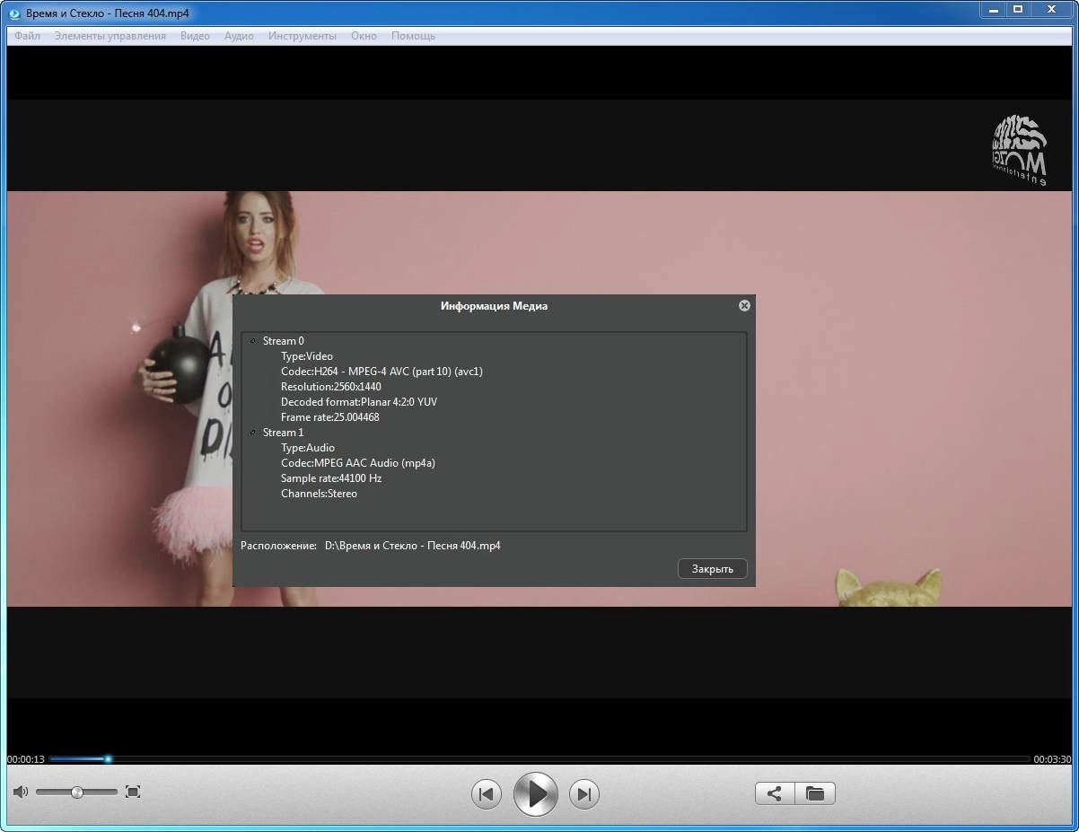Close the Информация Медиа dialog with X icon
This screenshot has height=832, width=1079.
[x=744, y=306]
